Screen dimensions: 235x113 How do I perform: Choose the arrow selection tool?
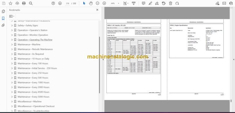click(84, 3)
